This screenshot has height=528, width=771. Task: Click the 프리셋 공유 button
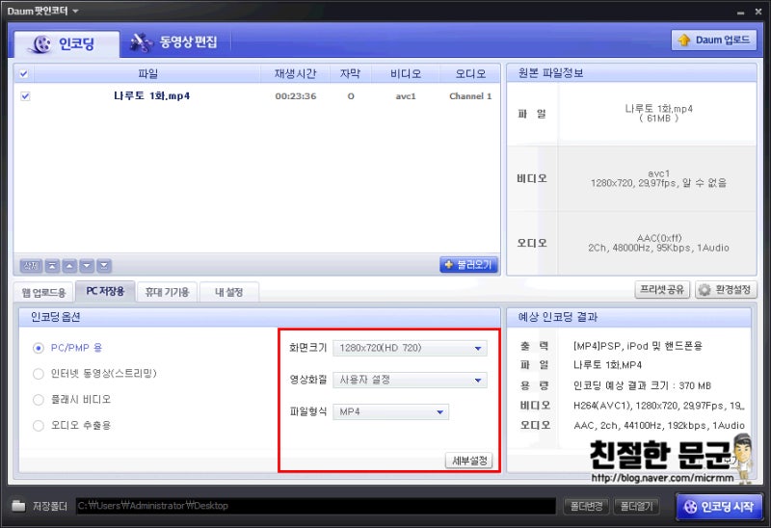coord(662,290)
